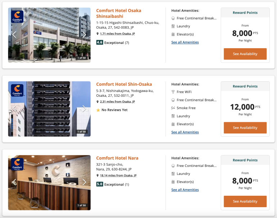Advance to next Comfort Hotel Nara photo
Screen dimensions: 277x218
point(84,182)
